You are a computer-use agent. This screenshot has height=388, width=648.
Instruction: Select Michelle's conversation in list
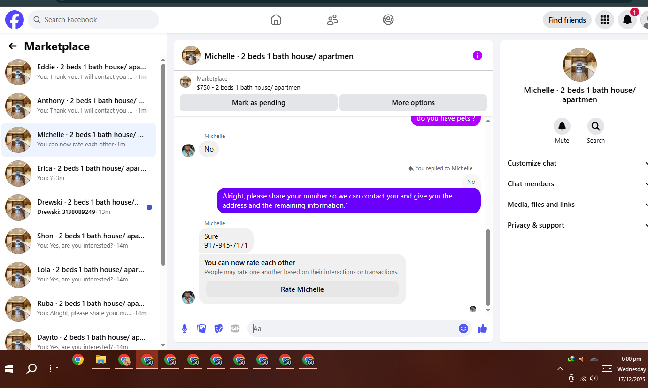[x=79, y=139]
